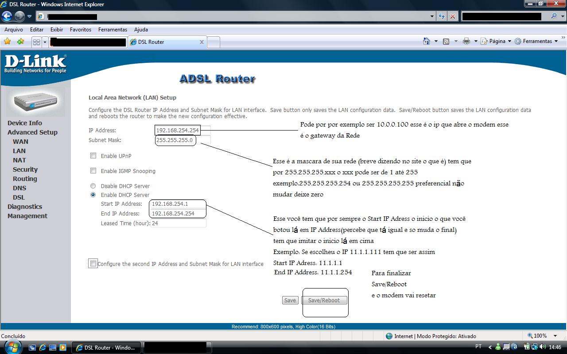Select Security in the sidebar
The width and height of the screenshot is (567, 354).
(25, 169)
